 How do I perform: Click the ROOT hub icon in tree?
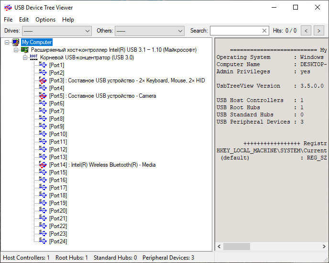pos(33,57)
